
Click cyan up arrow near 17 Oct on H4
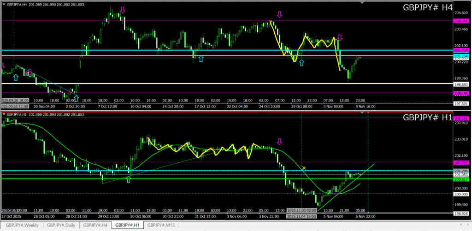point(201,59)
